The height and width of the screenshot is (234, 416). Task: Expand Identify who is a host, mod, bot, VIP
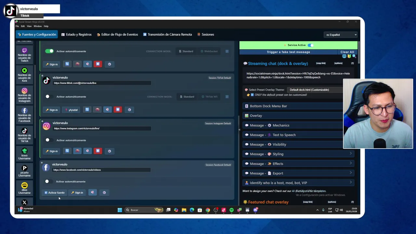[298, 183]
